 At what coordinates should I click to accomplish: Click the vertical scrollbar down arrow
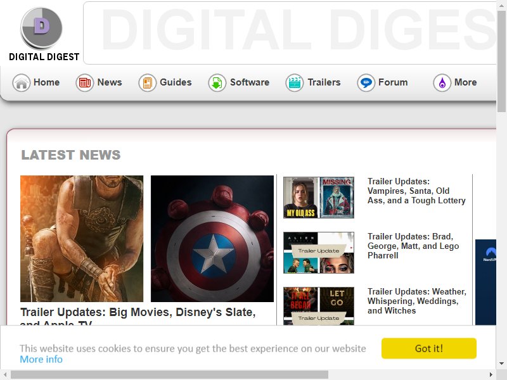pos(501,364)
